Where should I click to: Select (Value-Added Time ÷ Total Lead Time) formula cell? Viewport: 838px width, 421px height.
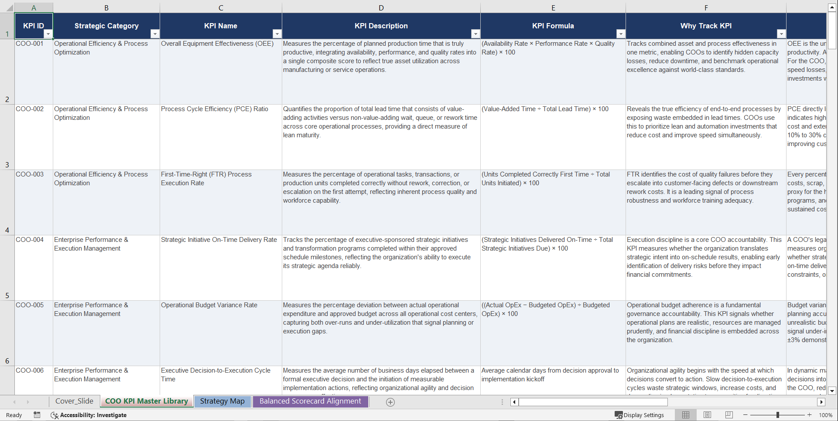pyautogui.click(x=553, y=137)
